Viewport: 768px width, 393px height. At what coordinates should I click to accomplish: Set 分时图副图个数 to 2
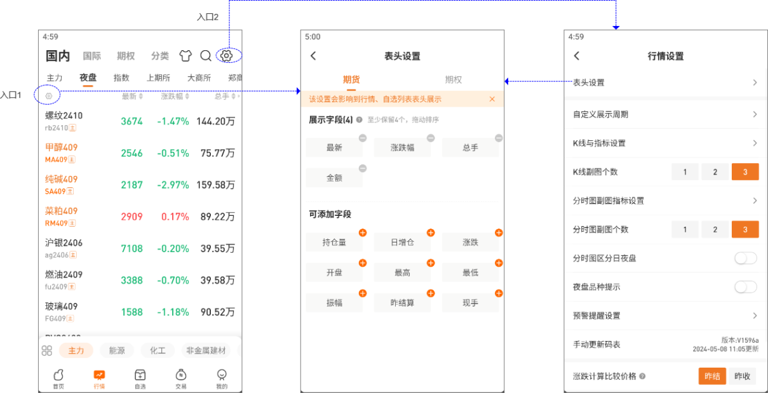[715, 229]
